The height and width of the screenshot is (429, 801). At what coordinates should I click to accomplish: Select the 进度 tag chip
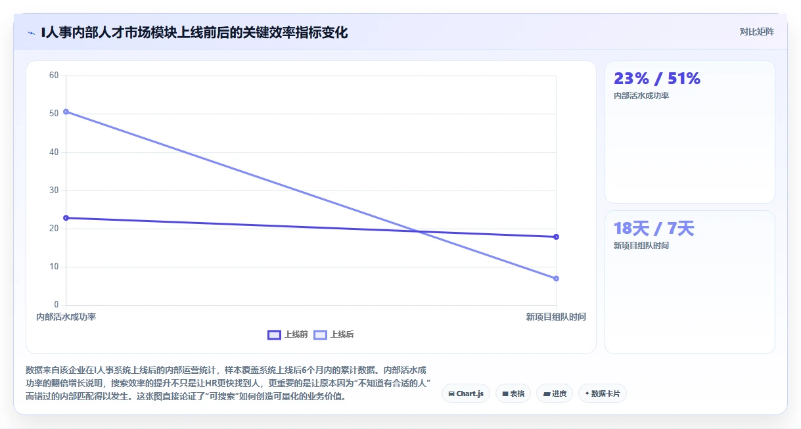(555, 394)
